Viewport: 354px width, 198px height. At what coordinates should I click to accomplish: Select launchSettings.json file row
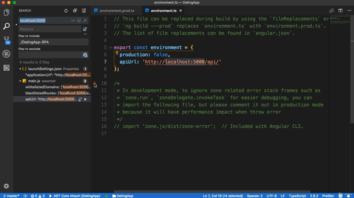[x=52, y=69]
